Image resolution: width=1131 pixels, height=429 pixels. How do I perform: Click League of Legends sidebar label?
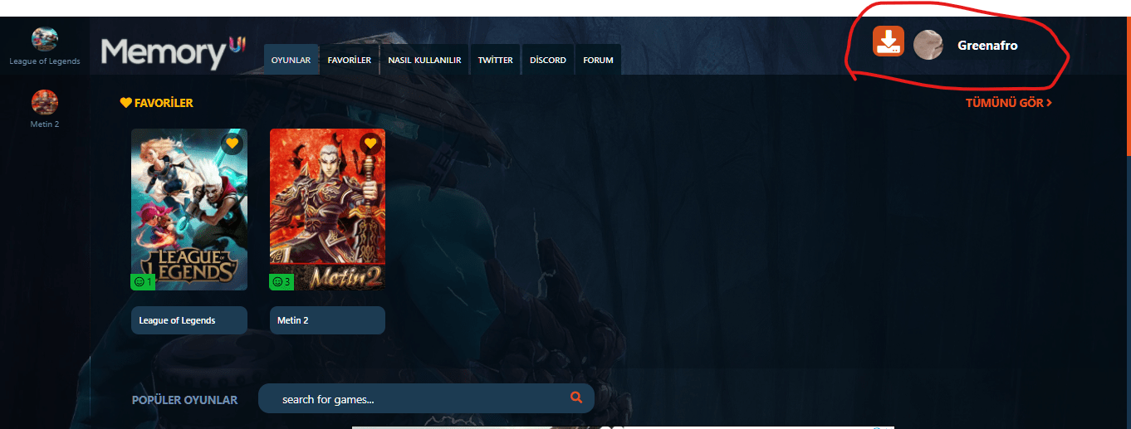pyautogui.click(x=45, y=61)
